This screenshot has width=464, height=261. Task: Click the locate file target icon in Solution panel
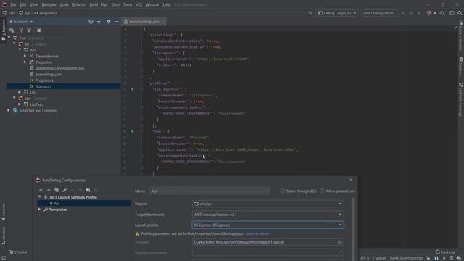[x=91, y=22]
